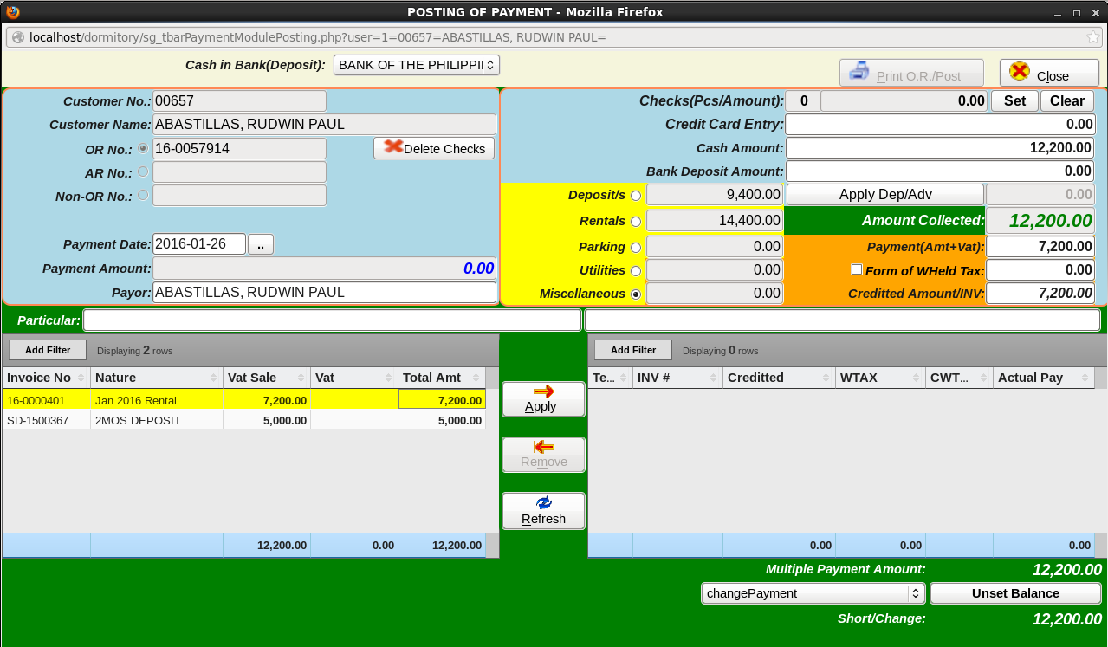This screenshot has height=647, width=1108.
Task: Enable the Form of WHeld Tax checkbox
Action: click(x=857, y=269)
